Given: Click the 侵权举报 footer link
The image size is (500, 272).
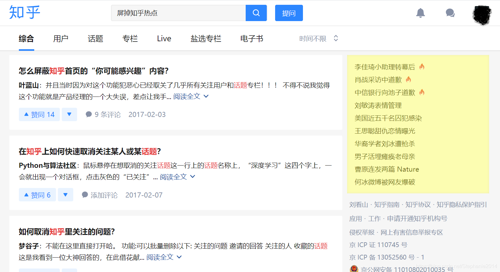Looking at the screenshot, I should 362,232.
